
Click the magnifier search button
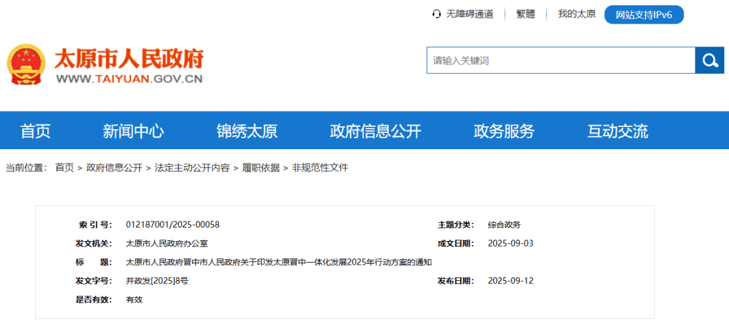(x=709, y=61)
